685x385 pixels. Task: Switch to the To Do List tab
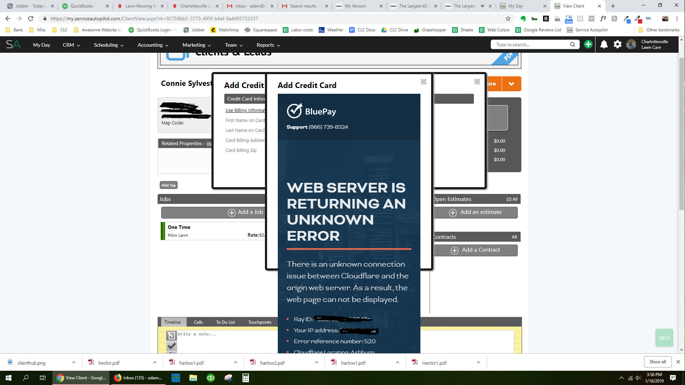click(225, 322)
